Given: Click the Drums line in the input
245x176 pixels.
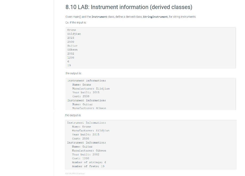Looking at the screenshot, I should 71,30.
